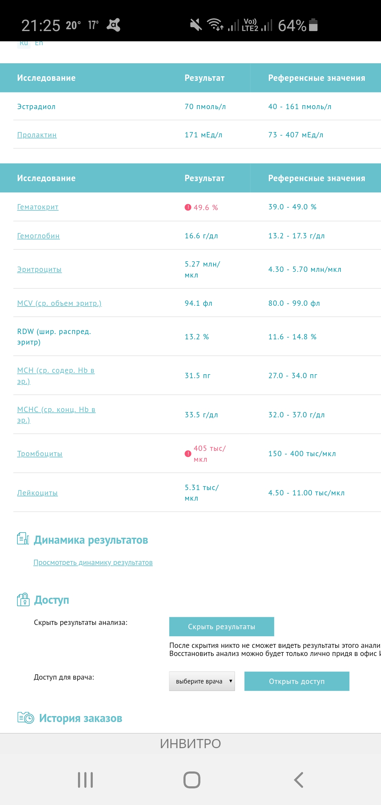381x805 pixels.
Task: Tap the Android home button
Action: point(192,780)
